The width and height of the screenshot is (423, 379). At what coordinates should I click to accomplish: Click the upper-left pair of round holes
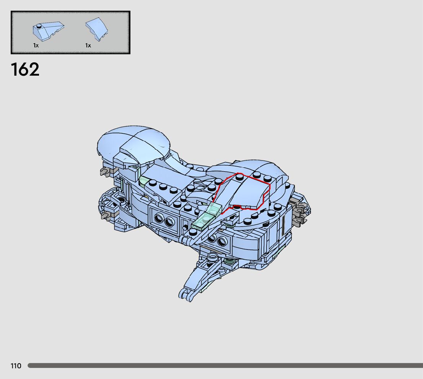(164, 219)
